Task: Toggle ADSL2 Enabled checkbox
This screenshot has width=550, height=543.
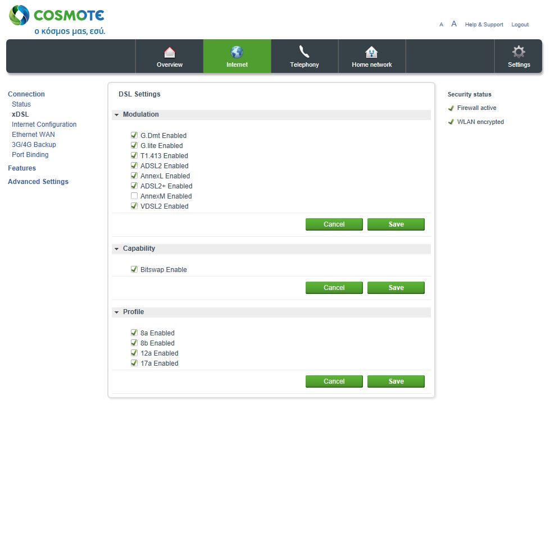Action: [134, 165]
